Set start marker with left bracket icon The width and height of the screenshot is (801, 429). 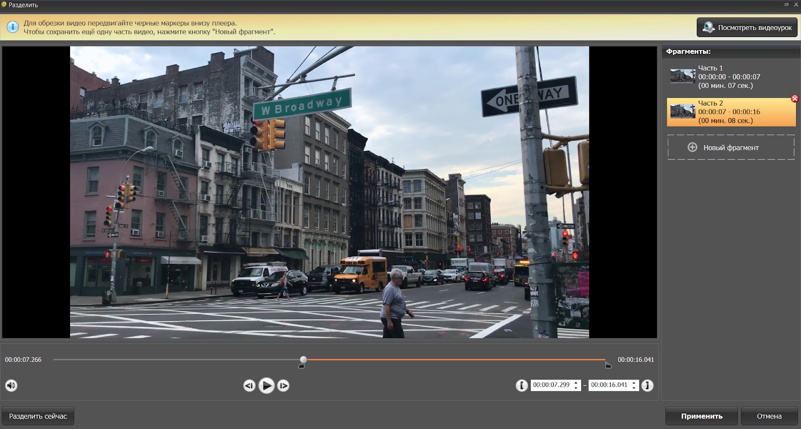(x=522, y=385)
